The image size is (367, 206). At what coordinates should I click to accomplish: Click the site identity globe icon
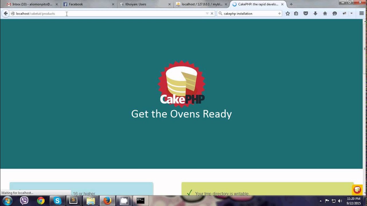[13, 13]
